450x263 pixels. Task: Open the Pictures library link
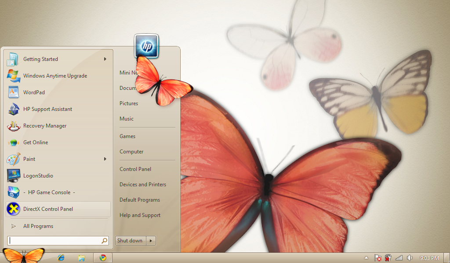pyautogui.click(x=129, y=103)
